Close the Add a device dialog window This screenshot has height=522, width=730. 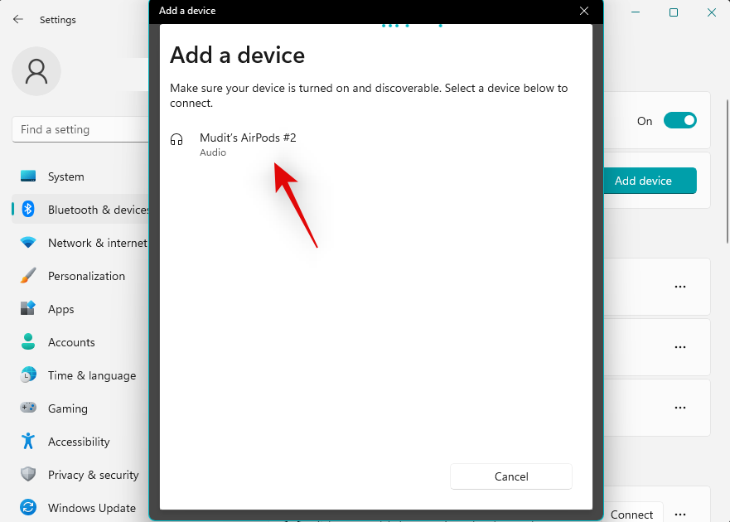click(x=584, y=11)
